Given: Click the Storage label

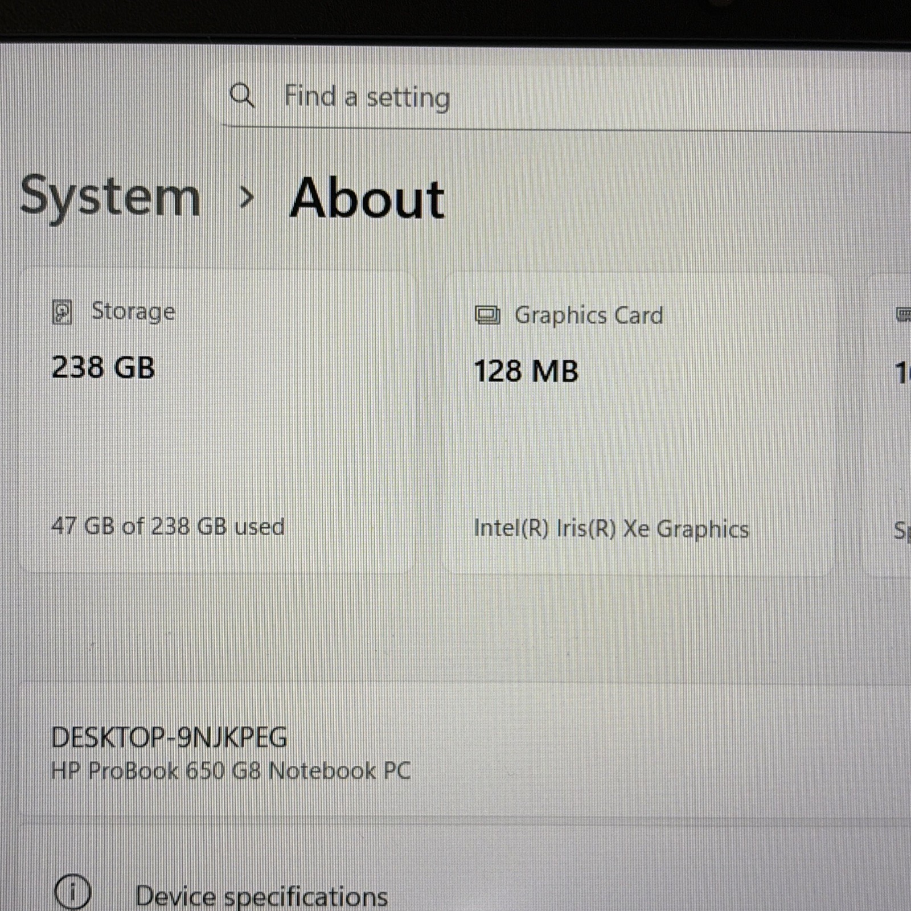Looking at the screenshot, I should (133, 311).
